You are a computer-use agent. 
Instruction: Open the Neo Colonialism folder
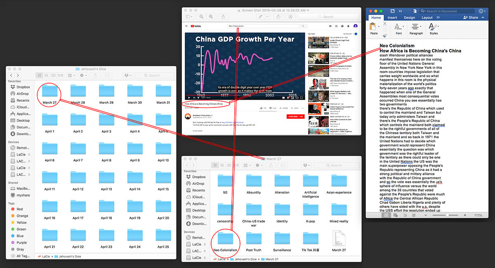pyautogui.click(x=225, y=240)
